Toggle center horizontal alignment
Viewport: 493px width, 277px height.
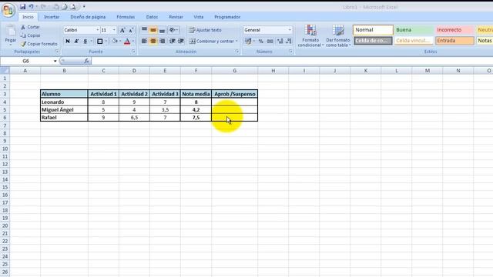coord(153,41)
